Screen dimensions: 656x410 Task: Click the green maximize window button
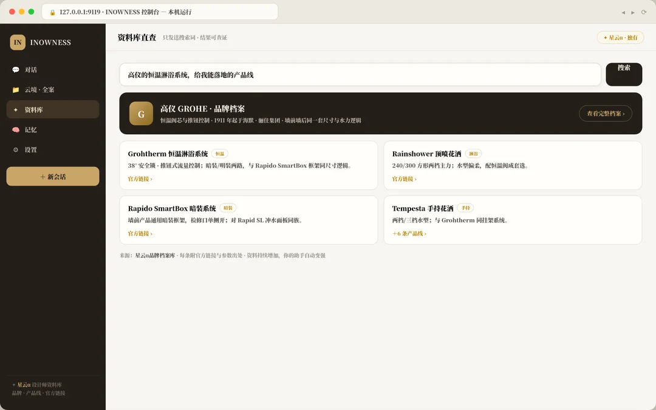(x=31, y=12)
